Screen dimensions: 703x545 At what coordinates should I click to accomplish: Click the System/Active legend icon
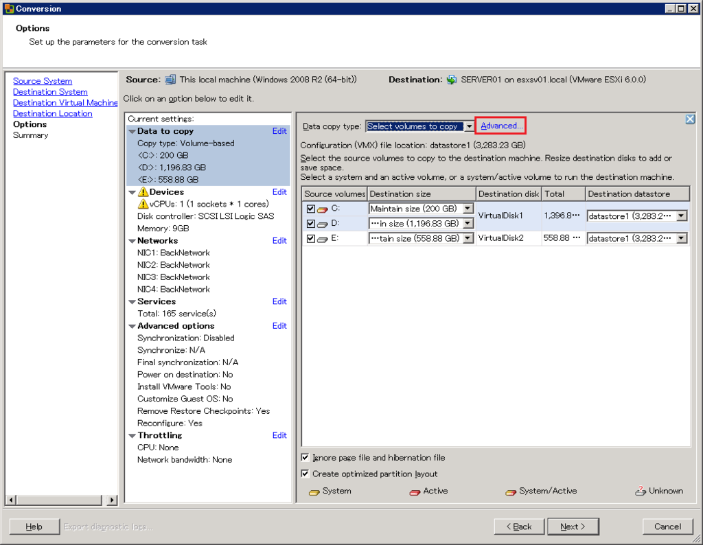511,492
